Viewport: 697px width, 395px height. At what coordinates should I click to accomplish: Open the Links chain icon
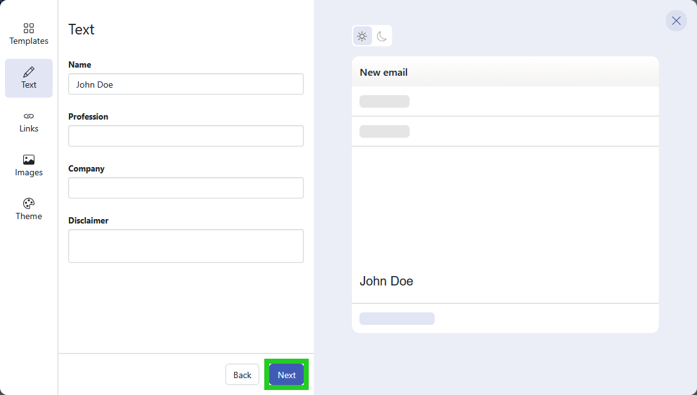[28, 116]
